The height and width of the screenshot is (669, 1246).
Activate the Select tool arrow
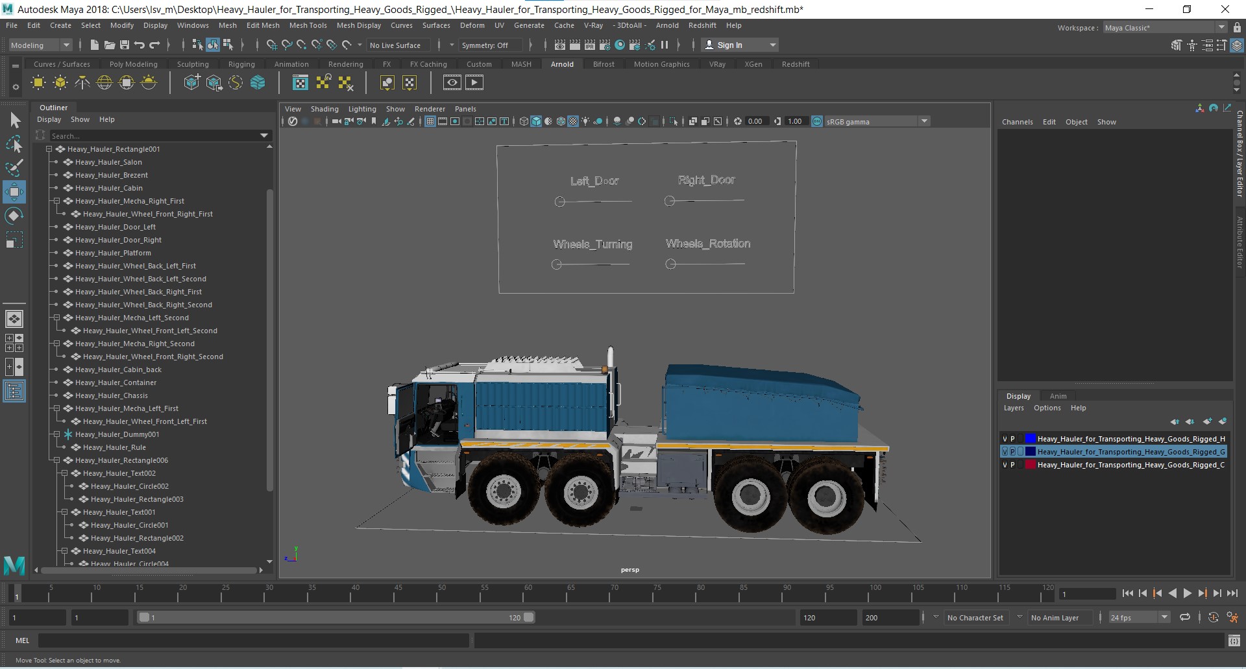[14, 120]
